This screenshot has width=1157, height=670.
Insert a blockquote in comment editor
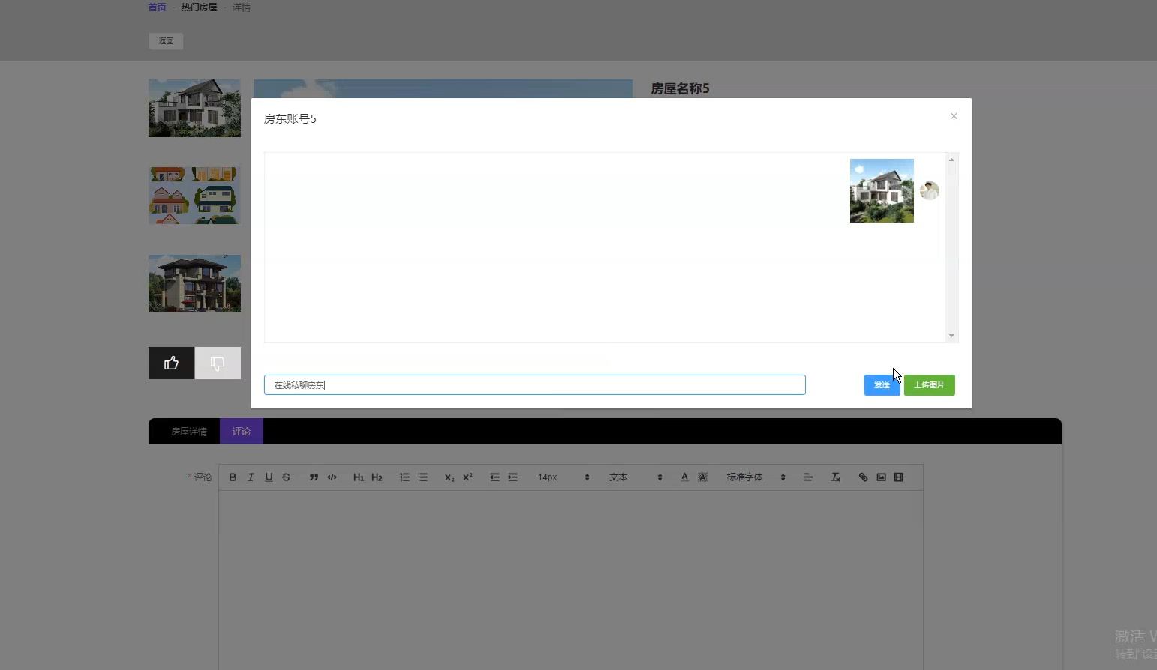pyautogui.click(x=314, y=477)
